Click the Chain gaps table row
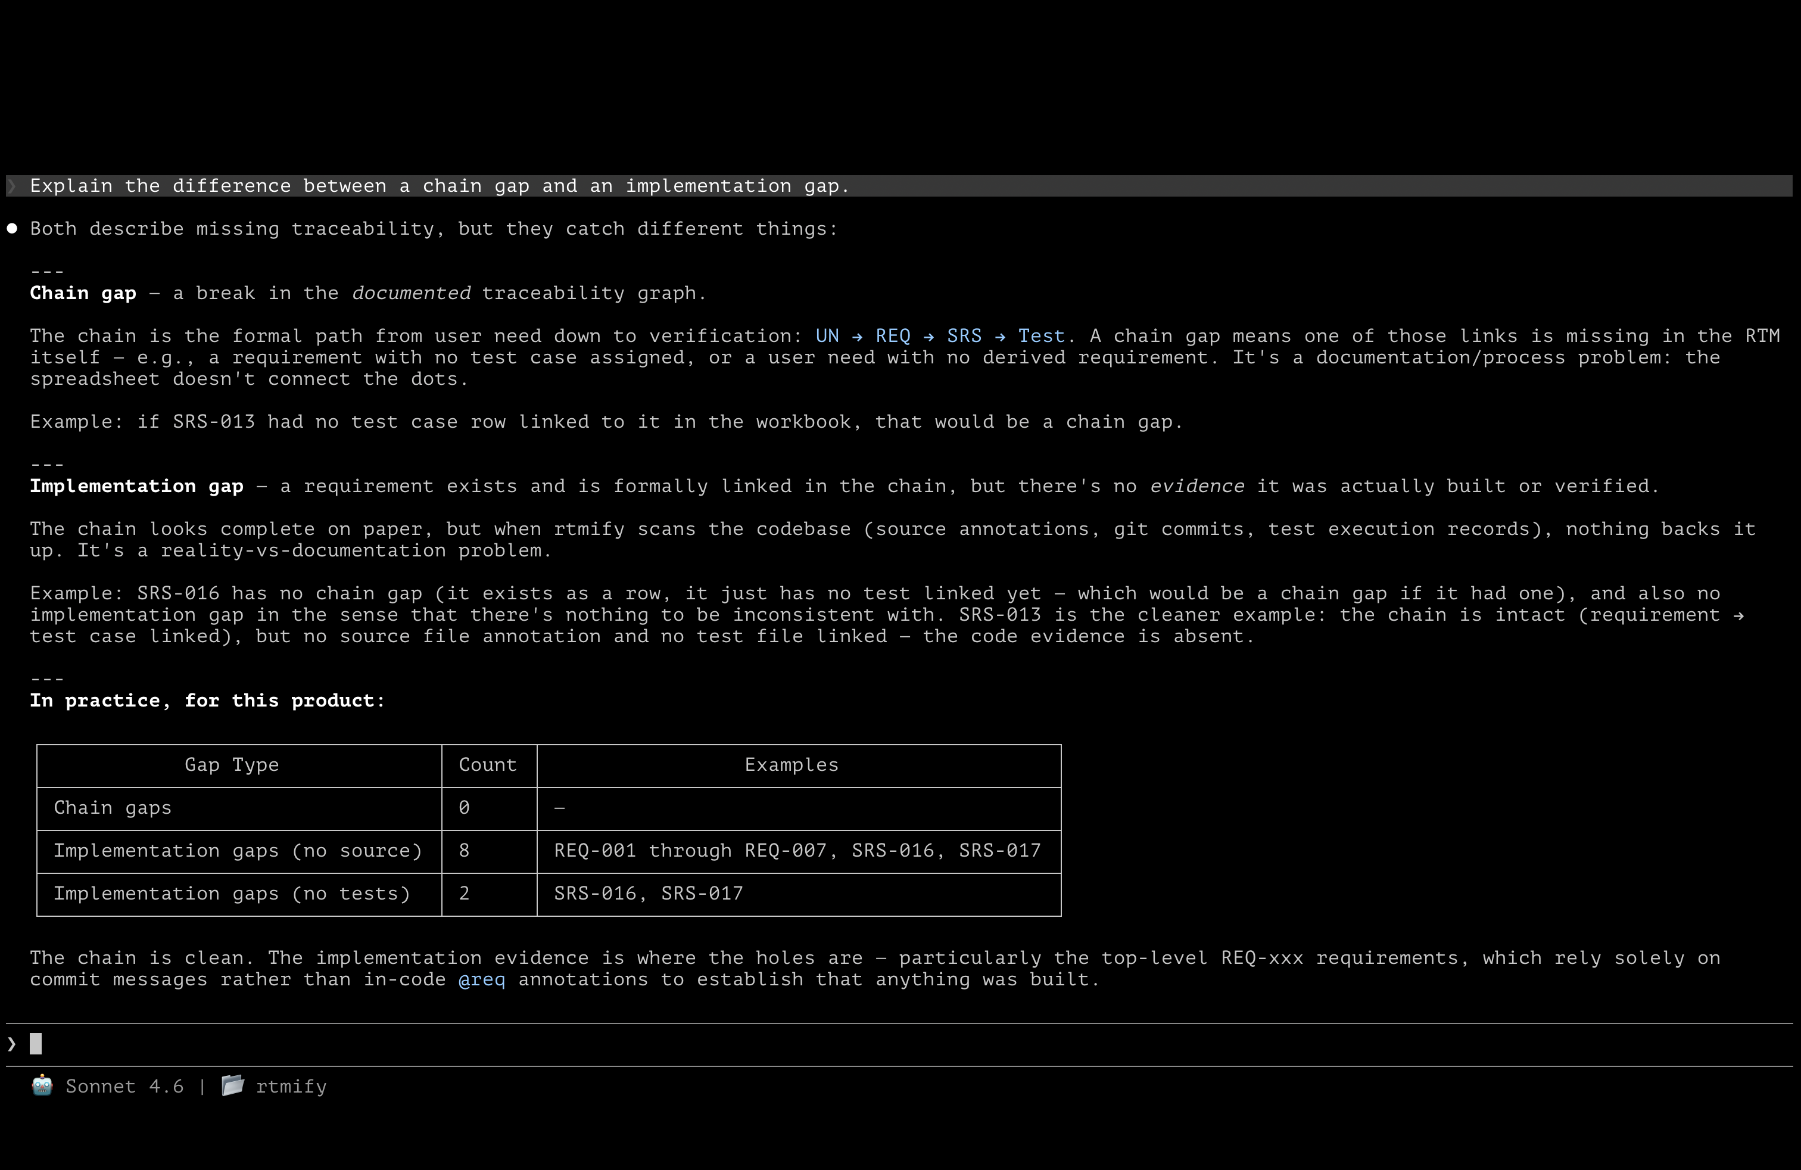The image size is (1801, 1170). coord(112,807)
